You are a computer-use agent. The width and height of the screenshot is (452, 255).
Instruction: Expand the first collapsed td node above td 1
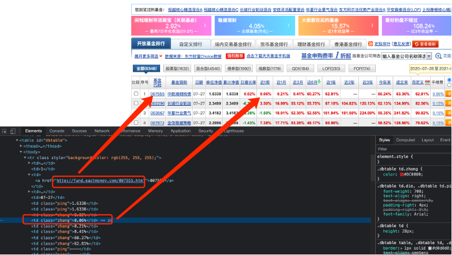click(x=29, y=163)
